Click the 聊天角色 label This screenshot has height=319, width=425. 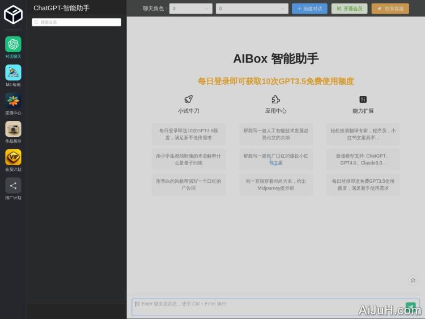pyautogui.click(x=155, y=9)
